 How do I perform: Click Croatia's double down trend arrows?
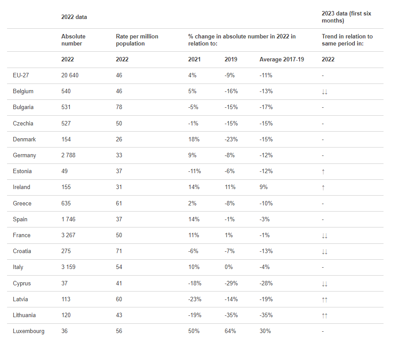(x=325, y=252)
